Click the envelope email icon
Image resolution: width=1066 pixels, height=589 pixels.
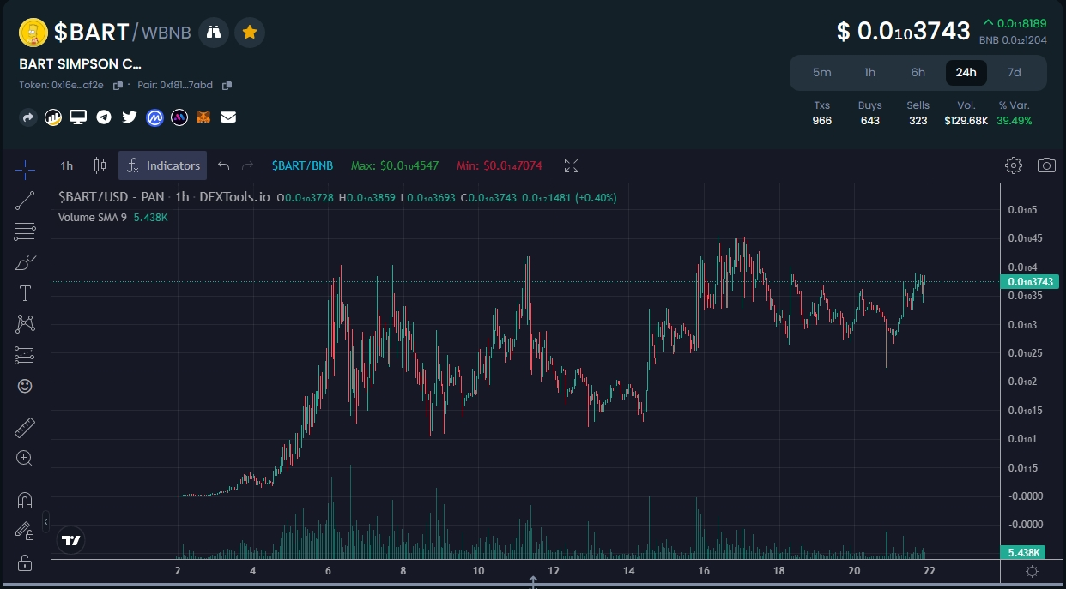(x=228, y=117)
